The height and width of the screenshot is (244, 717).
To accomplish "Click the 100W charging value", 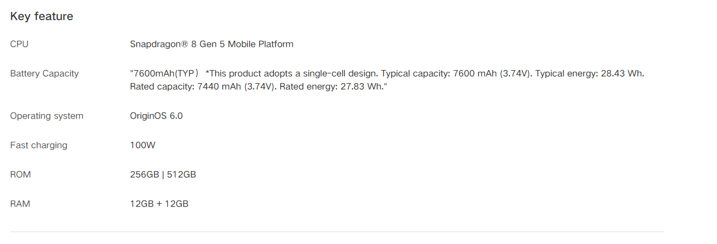I will (143, 145).
